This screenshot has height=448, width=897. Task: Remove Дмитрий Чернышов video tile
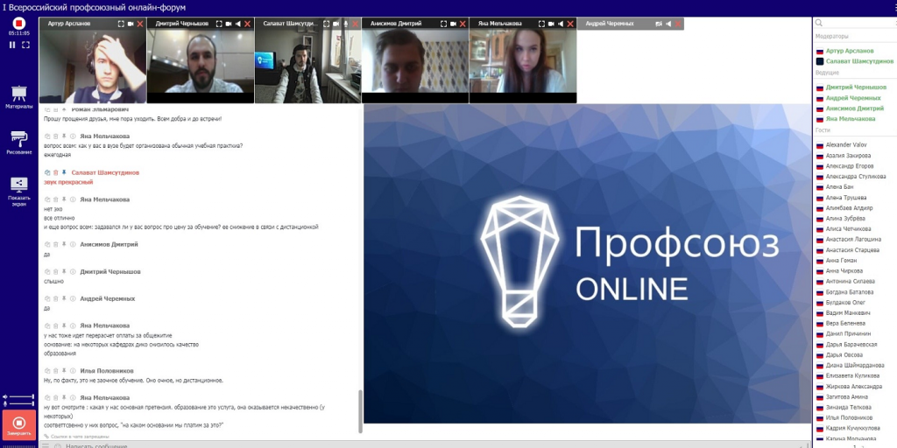[248, 24]
